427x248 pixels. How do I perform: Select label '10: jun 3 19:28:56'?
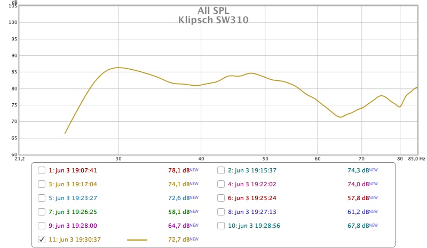[x=254, y=226]
